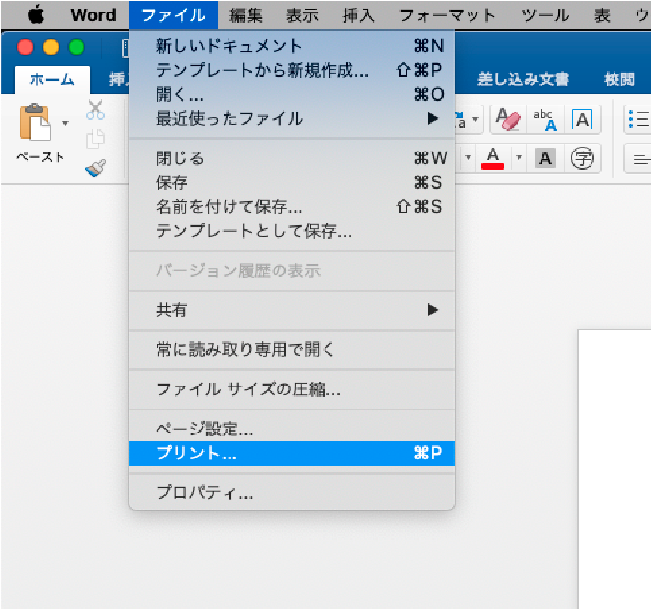651x609 pixels.
Task: Open the 編集 menu
Action: tap(246, 15)
